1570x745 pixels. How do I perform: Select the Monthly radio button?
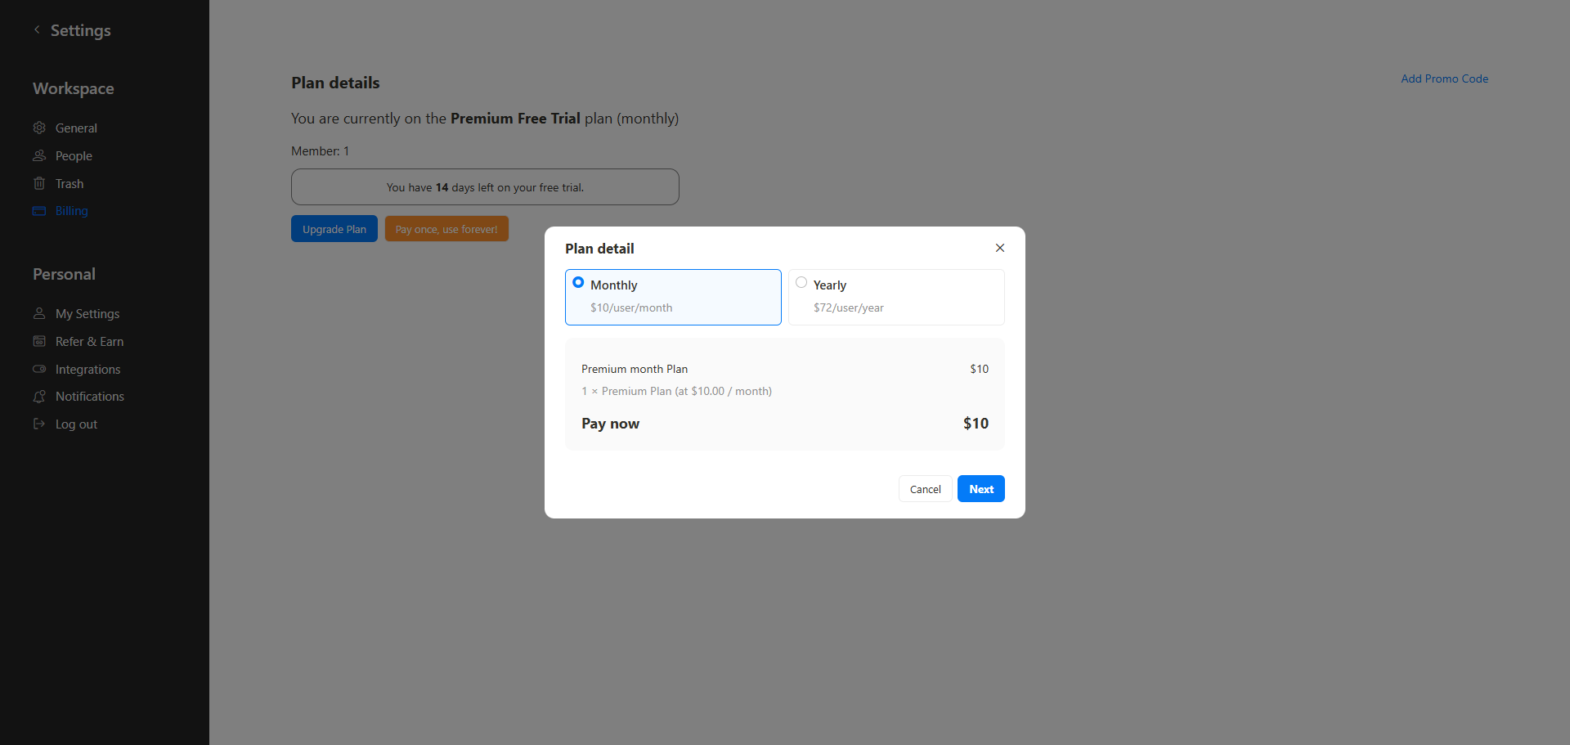[x=578, y=283]
